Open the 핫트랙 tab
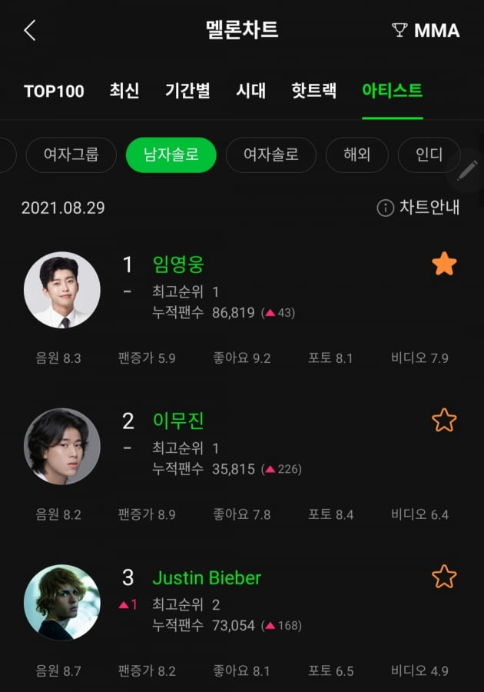This screenshot has height=692, width=484. coord(313,91)
